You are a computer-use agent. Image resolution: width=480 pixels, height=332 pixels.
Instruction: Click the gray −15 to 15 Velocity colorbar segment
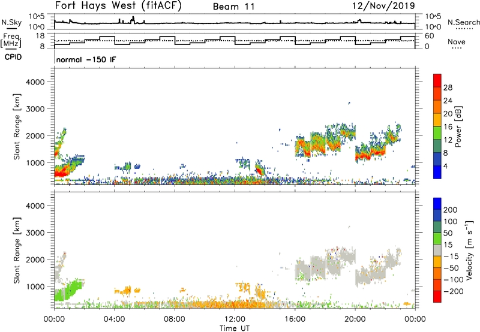437,250
